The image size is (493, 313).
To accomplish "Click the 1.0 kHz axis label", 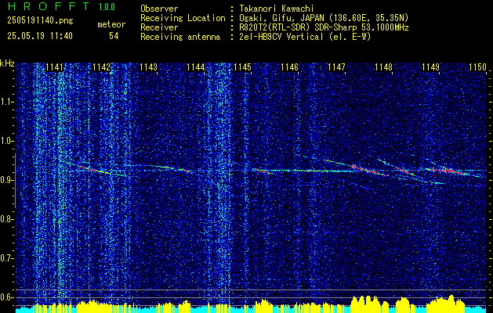I will point(6,142).
